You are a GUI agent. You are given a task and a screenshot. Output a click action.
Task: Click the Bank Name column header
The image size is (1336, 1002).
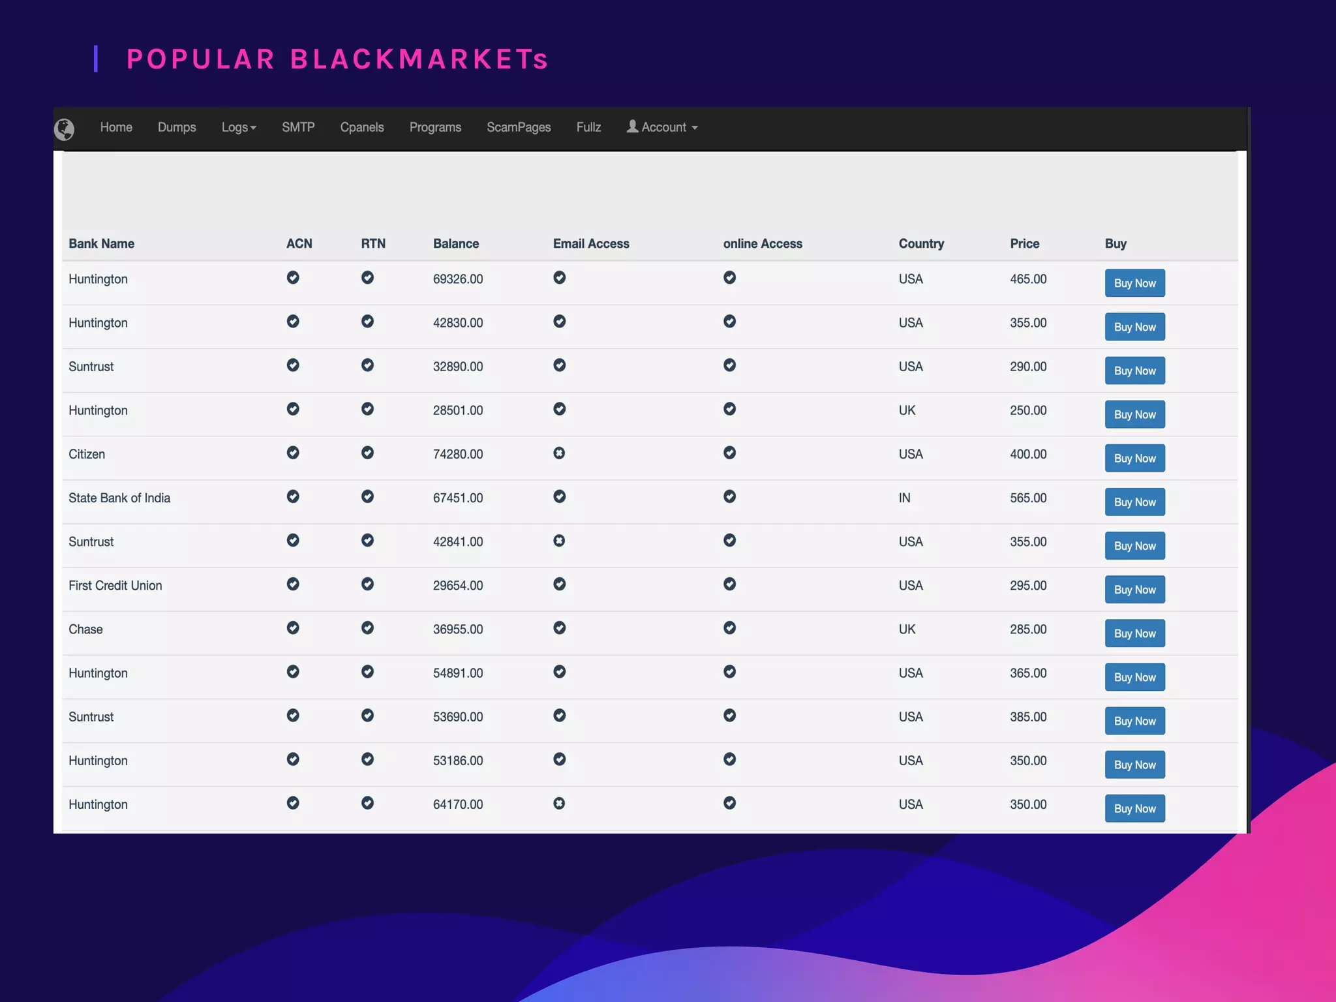102,243
